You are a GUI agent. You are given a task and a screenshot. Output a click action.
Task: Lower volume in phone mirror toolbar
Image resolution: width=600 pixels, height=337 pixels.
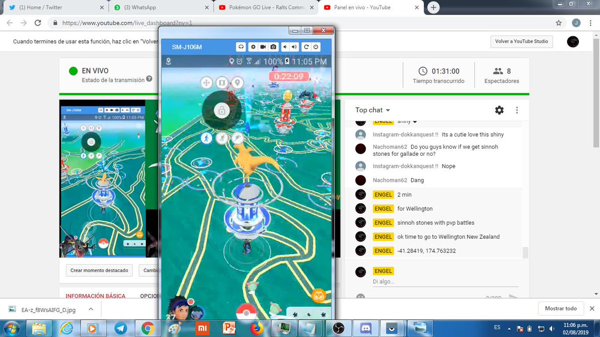pos(285,47)
